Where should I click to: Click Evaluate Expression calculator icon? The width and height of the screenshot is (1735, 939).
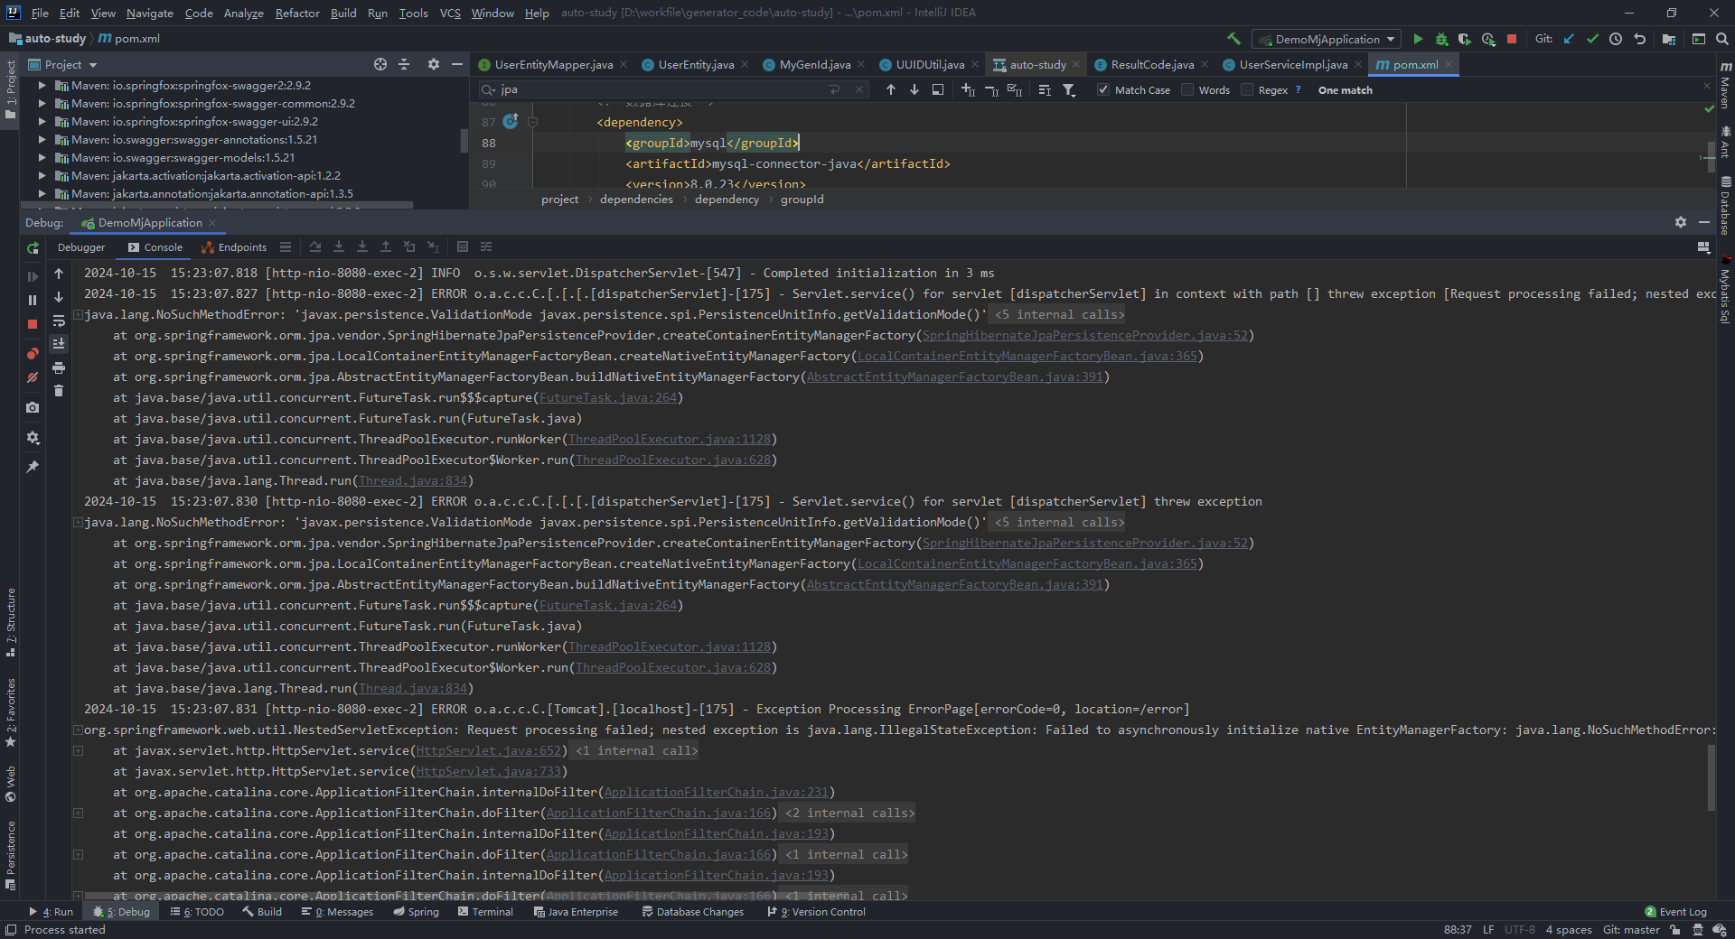(463, 246)
